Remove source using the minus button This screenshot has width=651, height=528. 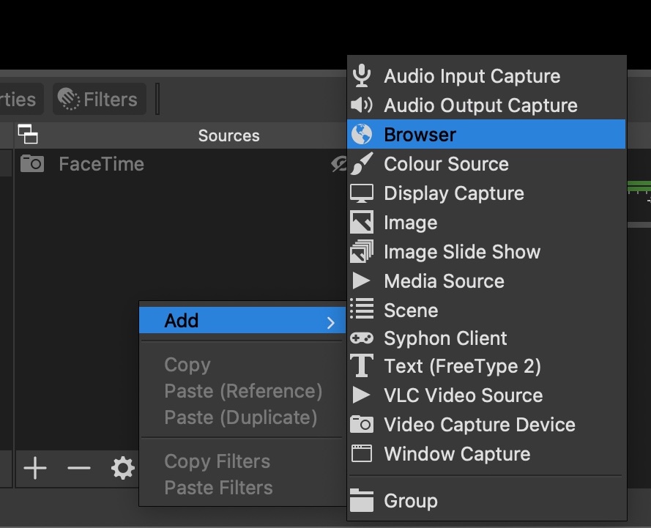point(78,469)
